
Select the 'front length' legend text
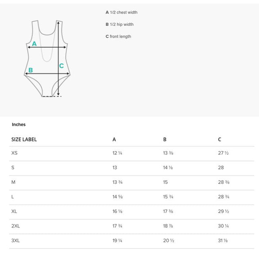(x=121, y=36)
